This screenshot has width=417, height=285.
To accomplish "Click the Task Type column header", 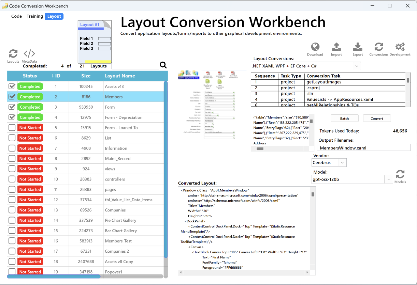I will 291,76.
